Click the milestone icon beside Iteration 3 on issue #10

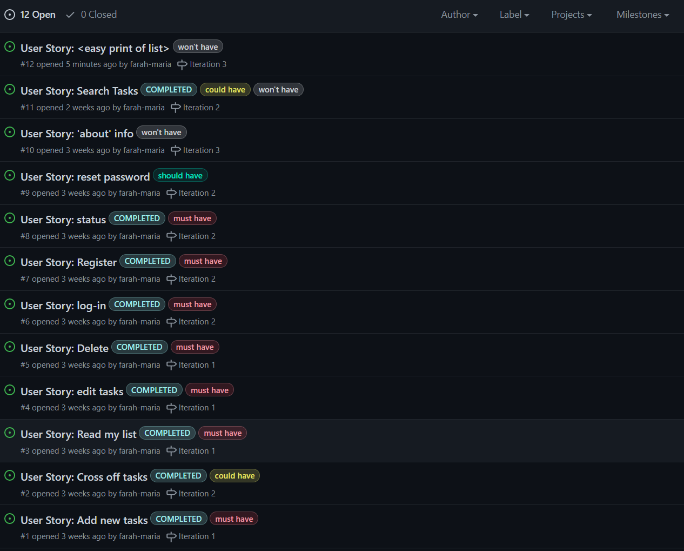pyautogui.click(x=176, y=150)
